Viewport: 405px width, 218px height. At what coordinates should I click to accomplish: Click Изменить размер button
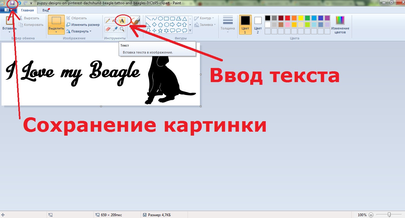[x=83, y=25]
